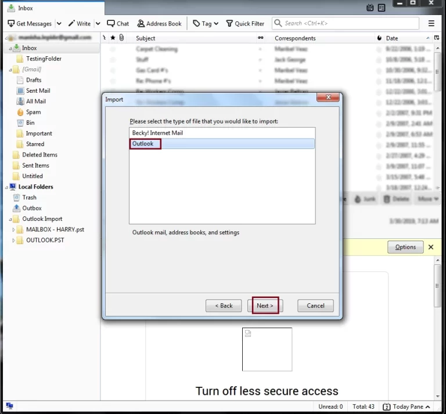Click the broken image placeholder

267,349
